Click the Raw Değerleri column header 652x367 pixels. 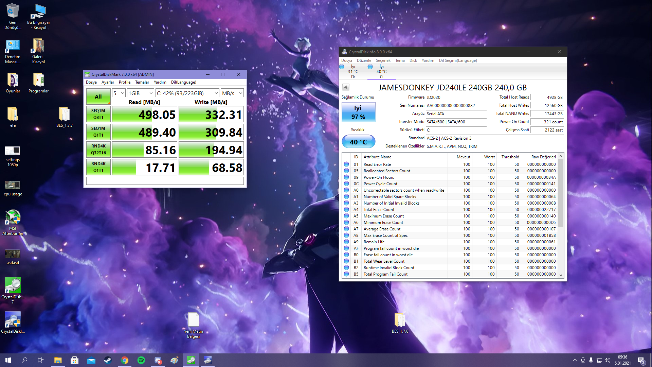coord(543,157)
